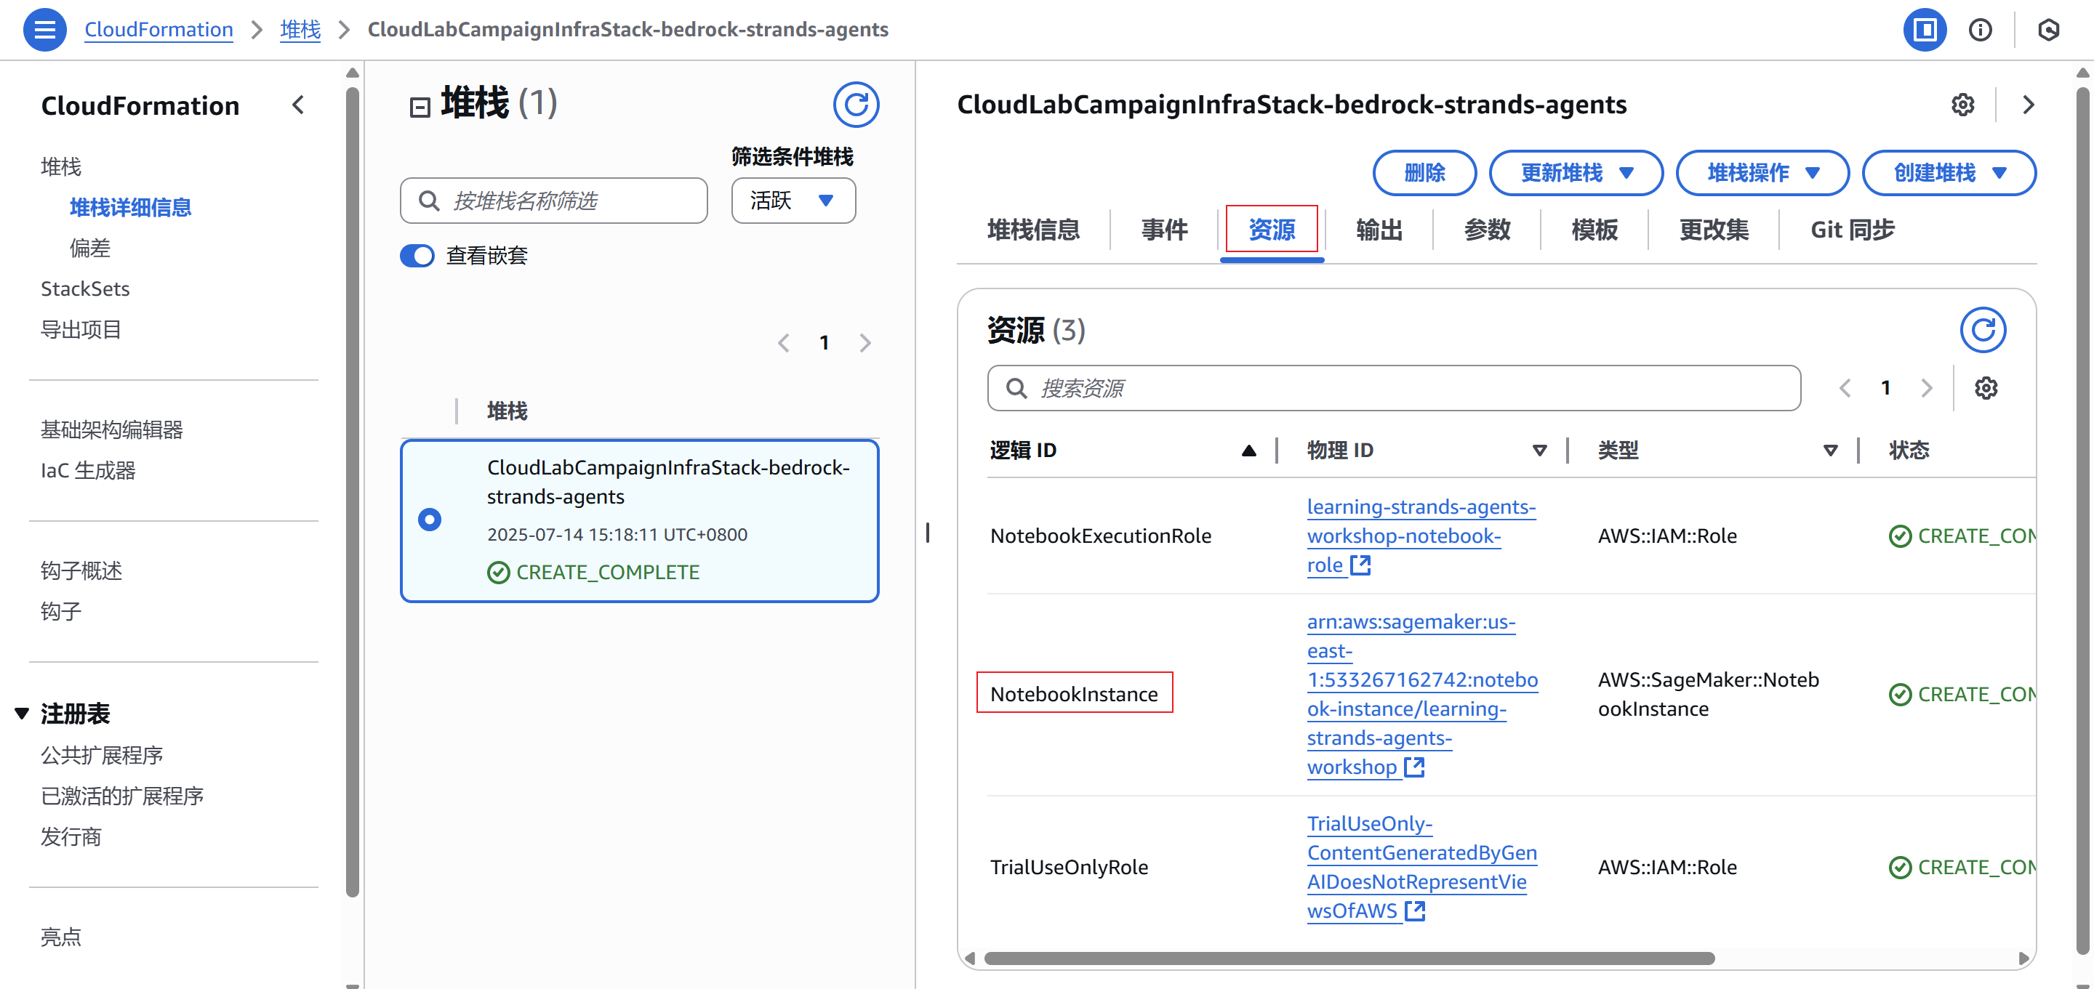Open the active filter dropdown
This screenshot has width=2094, height=989.
(x=793, y=201)
